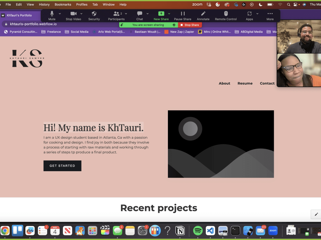Expand video options arrow beside Stop Video
Viewport: 321px width, 240px height.
tap(81, 14)
